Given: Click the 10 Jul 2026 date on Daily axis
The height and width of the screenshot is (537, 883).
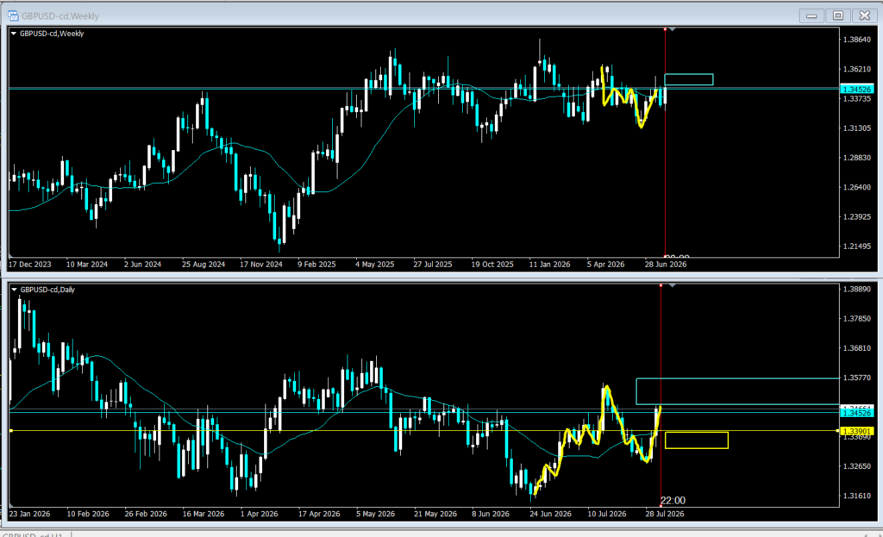Looking at the screenshot, I should click(x=607, y=514).
